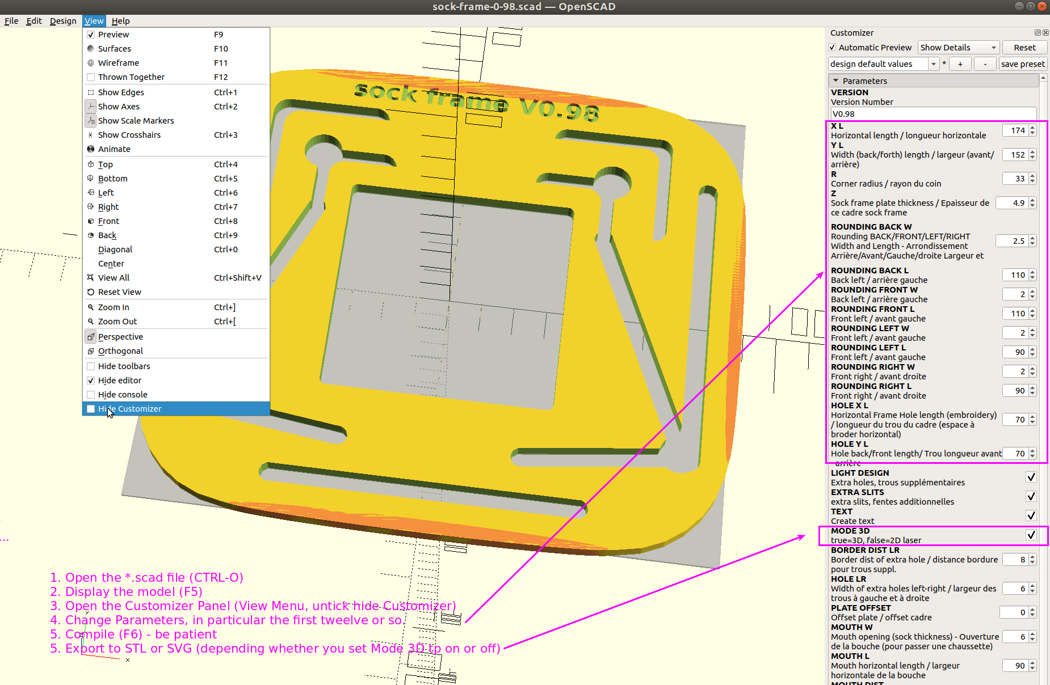This screenshot has height=685, width=1050.
Task: Click the Zoom In magnifier icon
Action: 91,307
